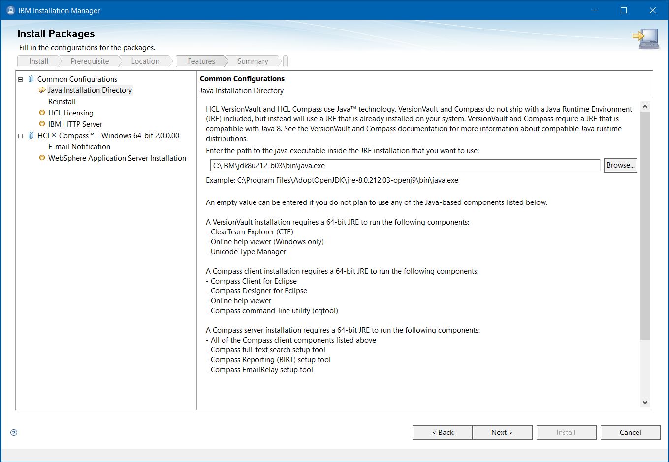The width and height of the screenshot is (669, 462).
Task: Click the IBM Installation Manager title bar icon
Action: point(10,10)
